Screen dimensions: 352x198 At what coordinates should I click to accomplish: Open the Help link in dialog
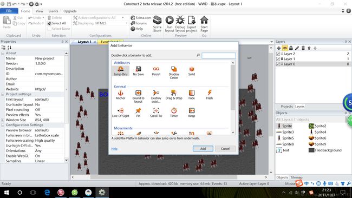(114, 149)
